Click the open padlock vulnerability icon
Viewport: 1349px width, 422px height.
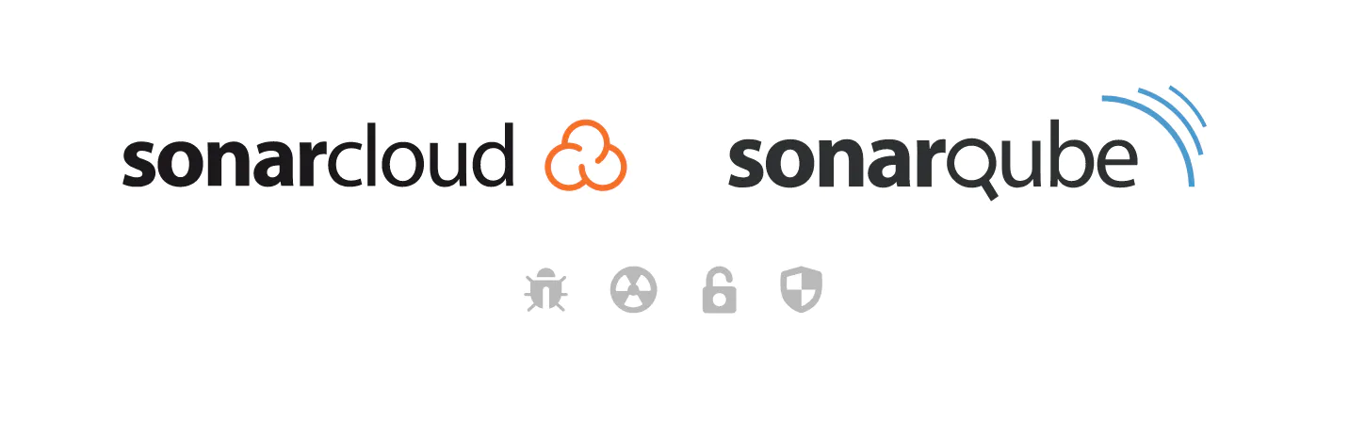pyautogui.click(x=719, y=290)
